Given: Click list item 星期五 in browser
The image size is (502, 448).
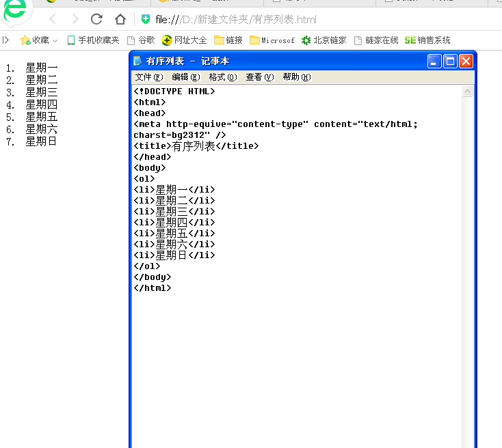Looking at the screenshot, I should (41, 117).
